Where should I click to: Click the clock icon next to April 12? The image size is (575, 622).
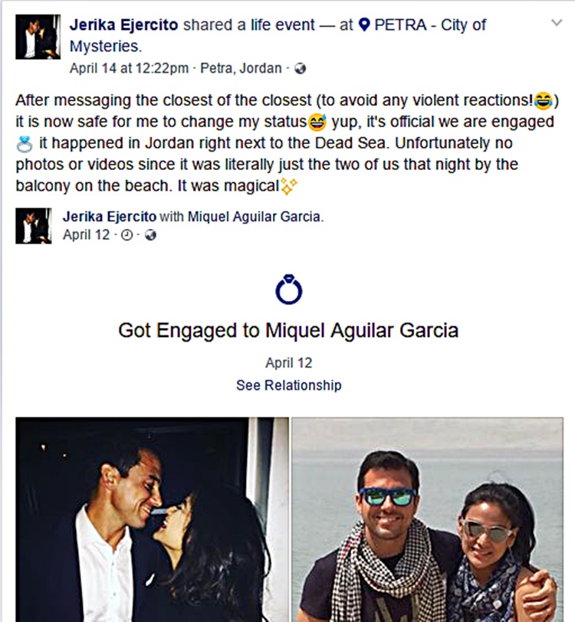pos(127,235)
